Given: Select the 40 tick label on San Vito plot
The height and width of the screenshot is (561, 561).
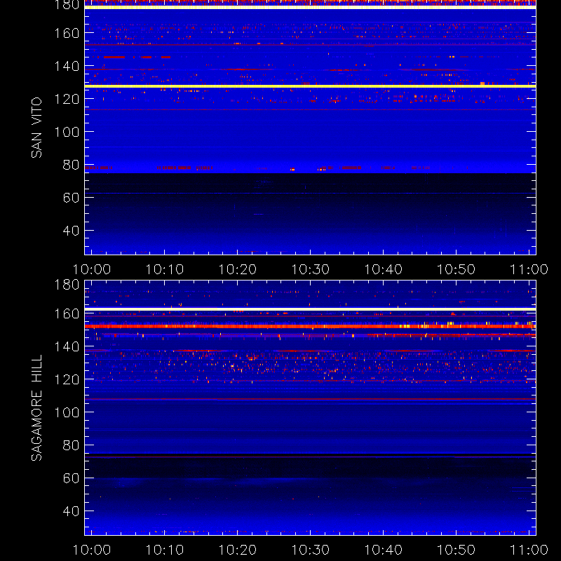Looking at the screenshot, I should pos(71,231).
